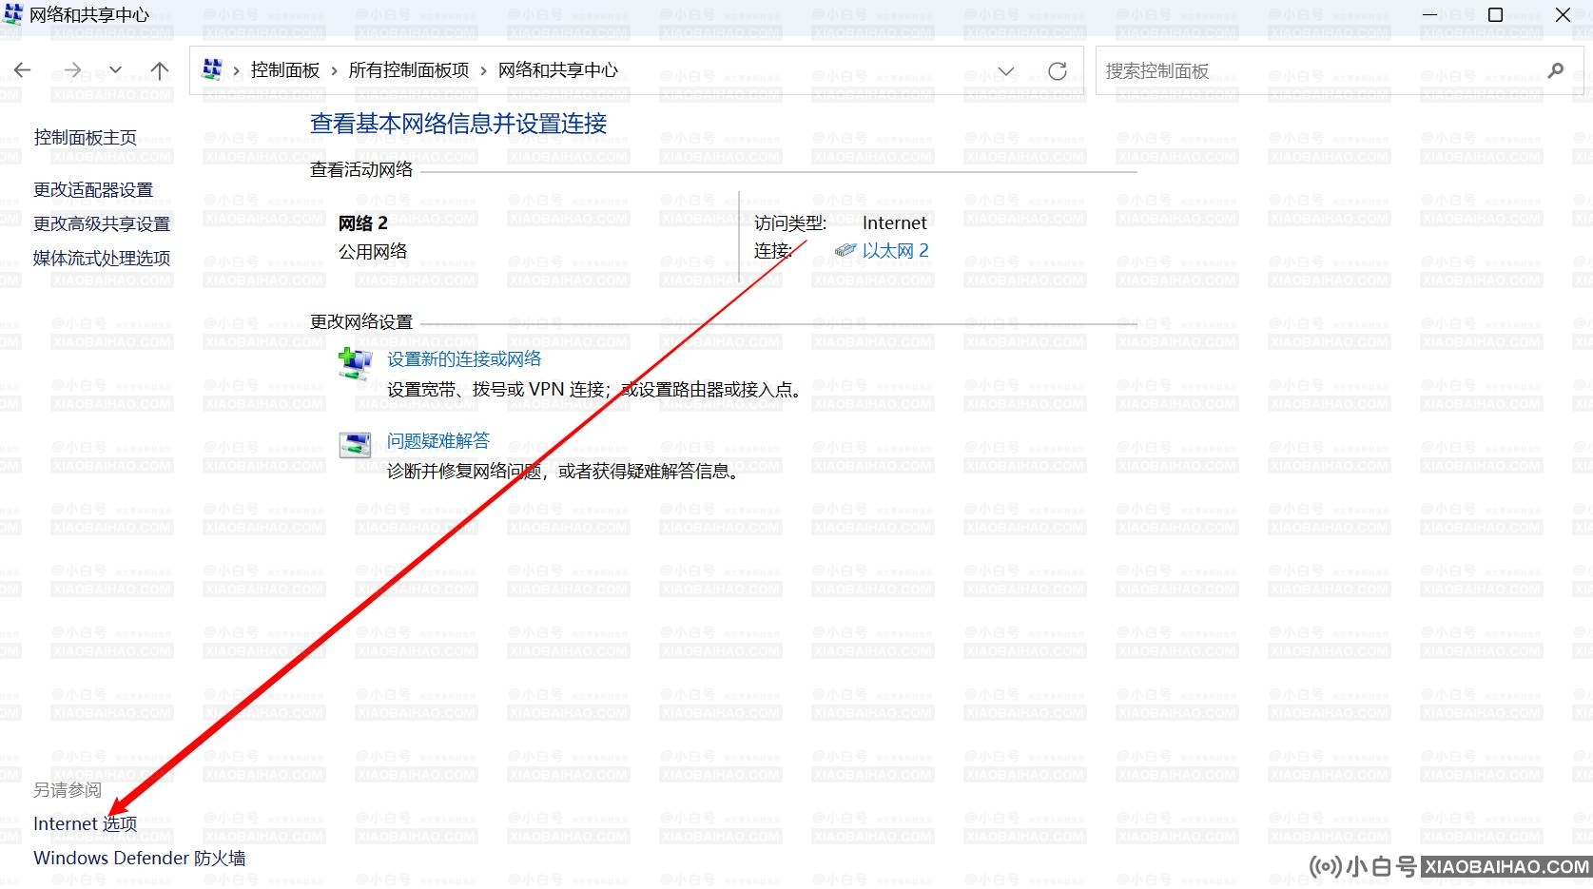Screen dimensions: 1593x889
Task: Maximize the 网络和共享中心 window
Action: (1495, 15)
